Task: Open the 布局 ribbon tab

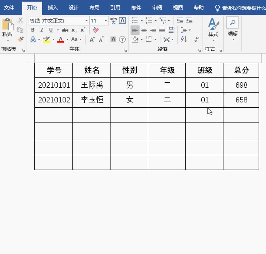Action: [94, 7]
